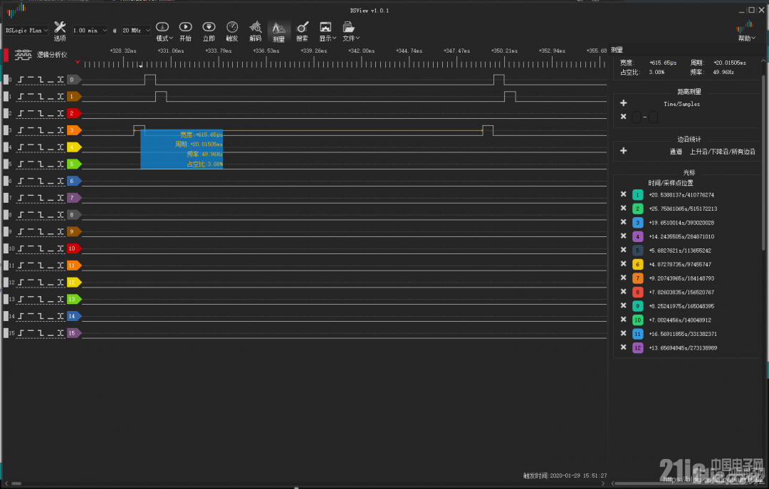Expand the 文件 file menu

pyautogui.click(x=350, y=31)
